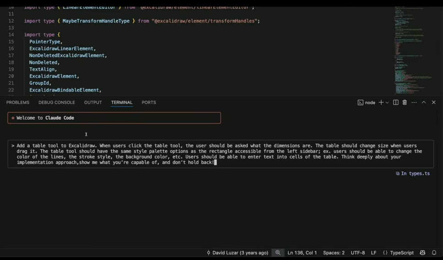
Task: Click Spaces: 2 indentation setting
Action: pyautogui.click(x=334, y=253)
